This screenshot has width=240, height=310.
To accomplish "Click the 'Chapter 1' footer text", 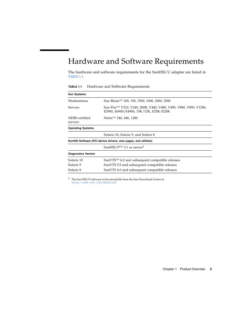I will 170,269.
